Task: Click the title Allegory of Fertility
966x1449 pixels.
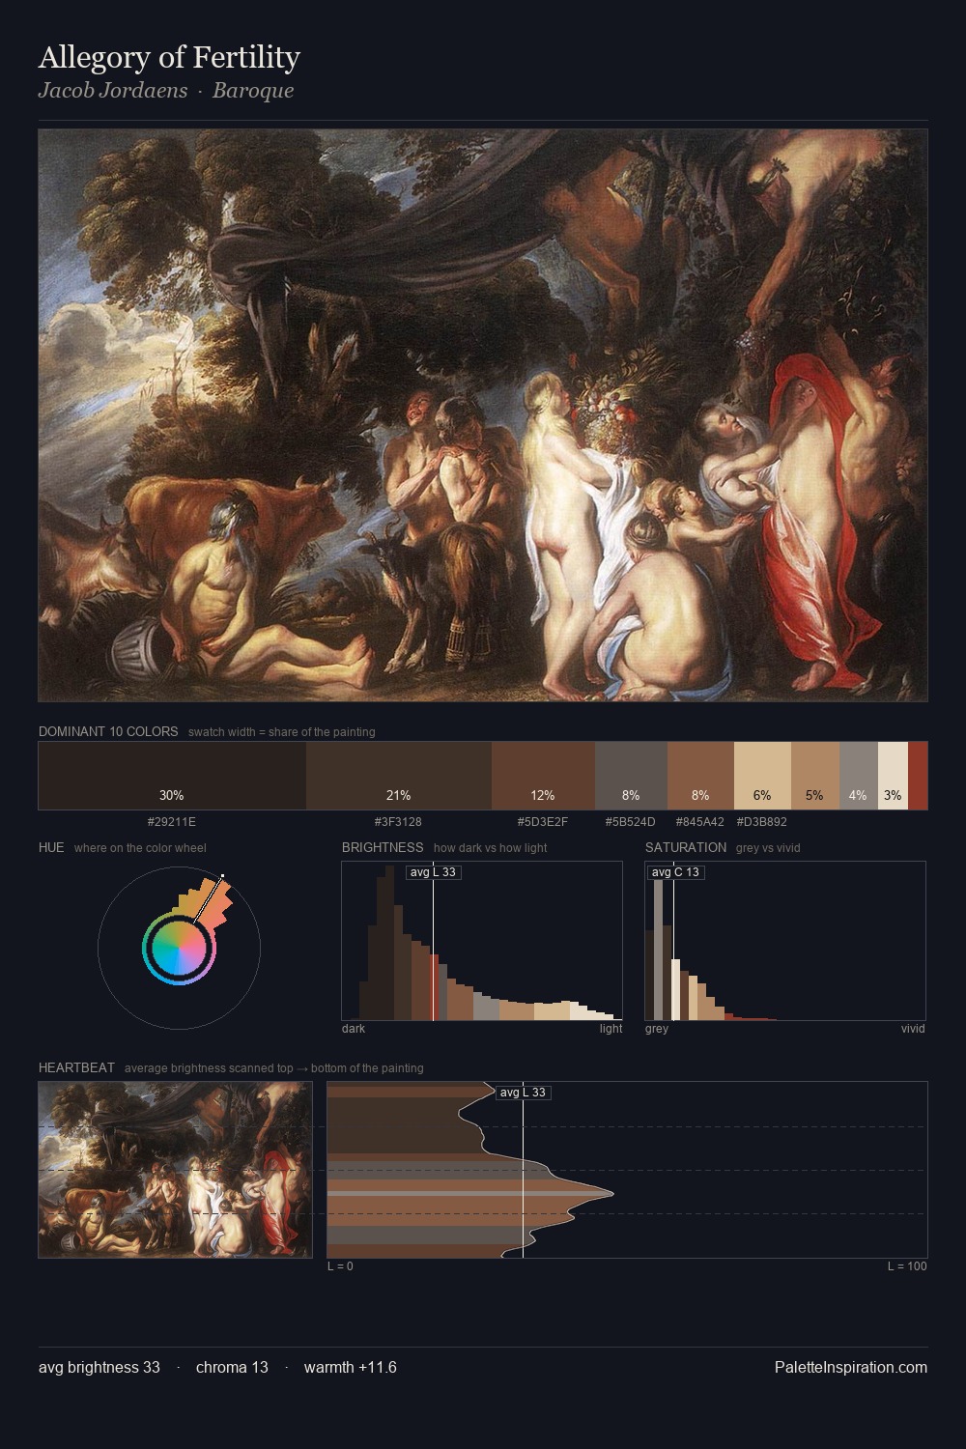Action: pyautogui.click(x=169, y=58)
